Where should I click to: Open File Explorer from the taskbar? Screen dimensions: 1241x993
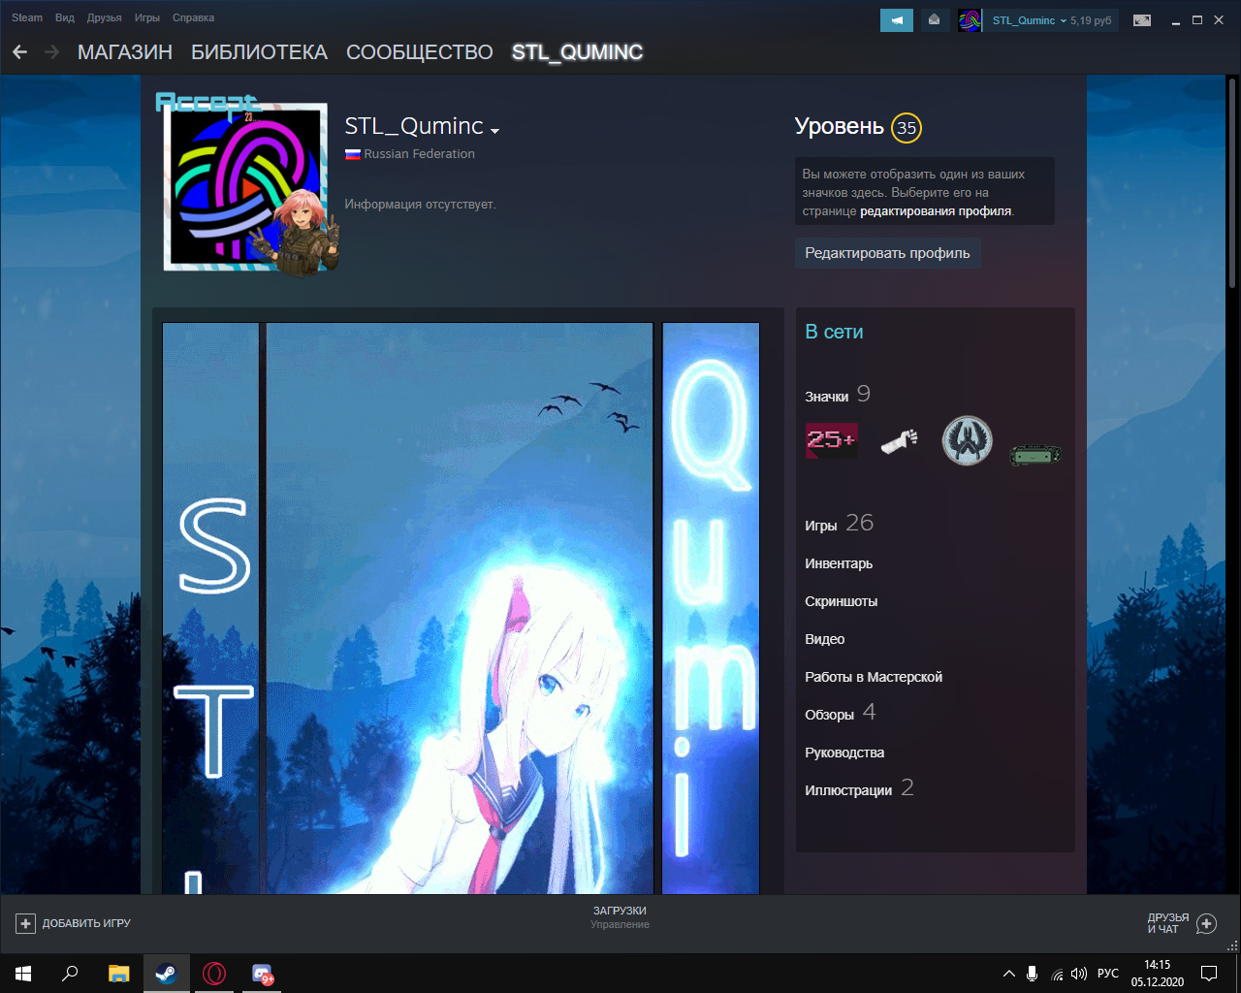pyautogui.click(x=118, y=974)
